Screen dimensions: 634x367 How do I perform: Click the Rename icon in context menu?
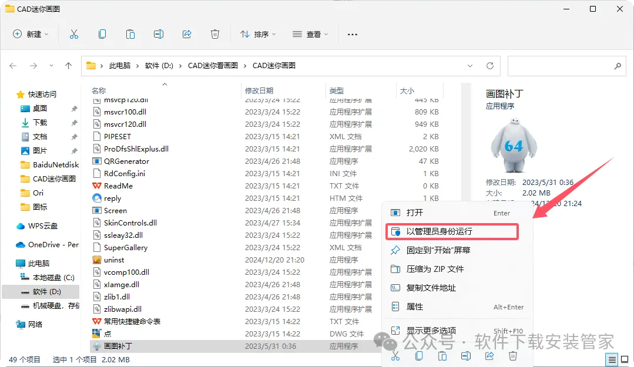click(466, 356)
